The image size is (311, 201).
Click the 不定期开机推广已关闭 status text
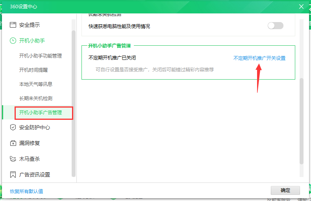(112, 58)
